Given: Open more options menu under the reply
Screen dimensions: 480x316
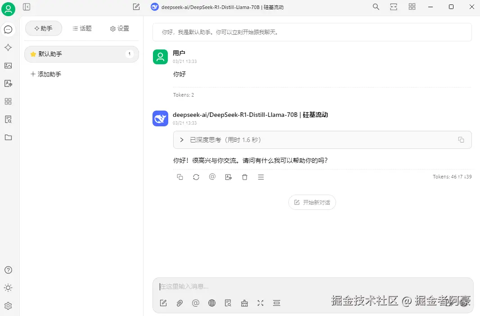Looking at the screenshot, I should (x=261, y=177).
